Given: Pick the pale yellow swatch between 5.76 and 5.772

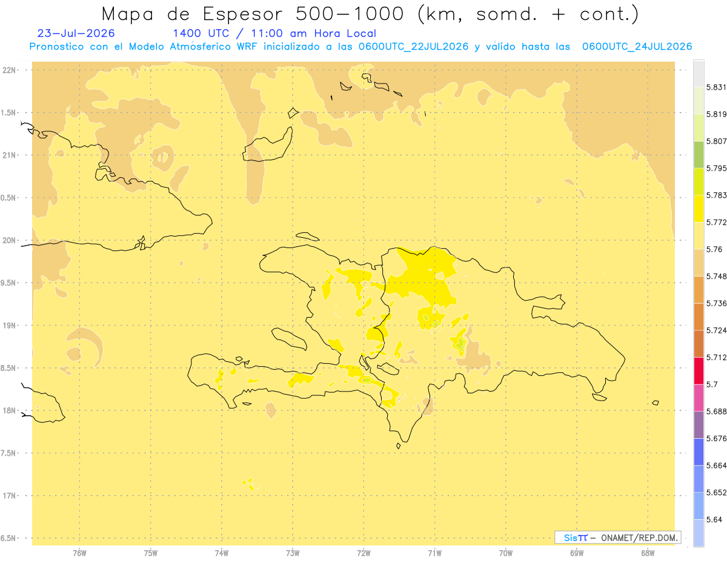Looking at the screenshot, I should [699, 236].
